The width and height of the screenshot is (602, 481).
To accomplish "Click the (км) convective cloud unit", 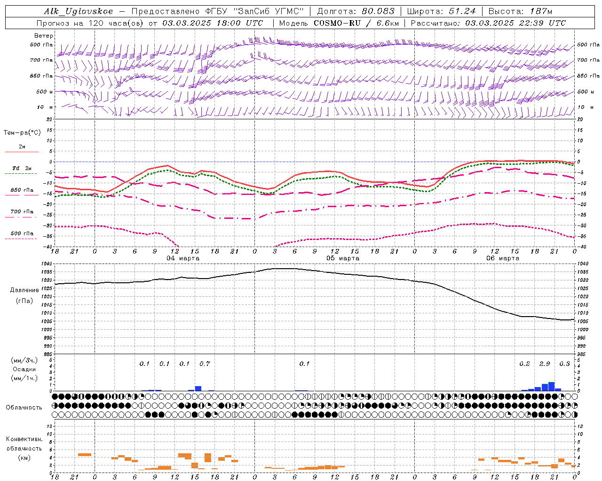I will 24,457.
